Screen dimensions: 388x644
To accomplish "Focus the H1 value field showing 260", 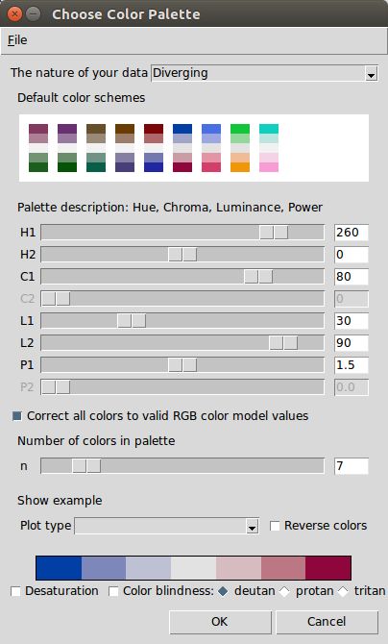I will (x=352, y=233).
